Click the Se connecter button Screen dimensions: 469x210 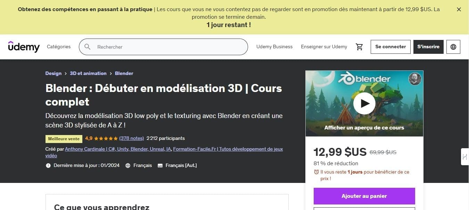click(x=390, y=47)
